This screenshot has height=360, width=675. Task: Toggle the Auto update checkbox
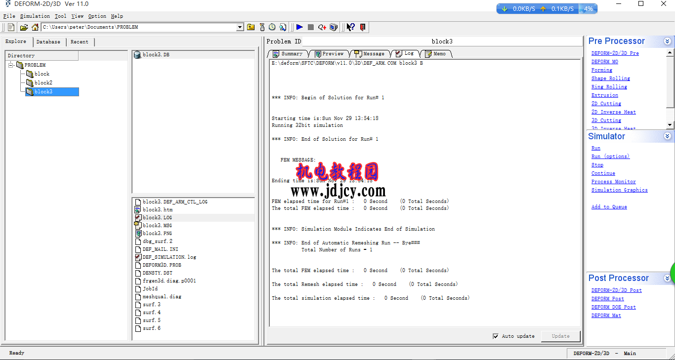click(x=496, y=336)
